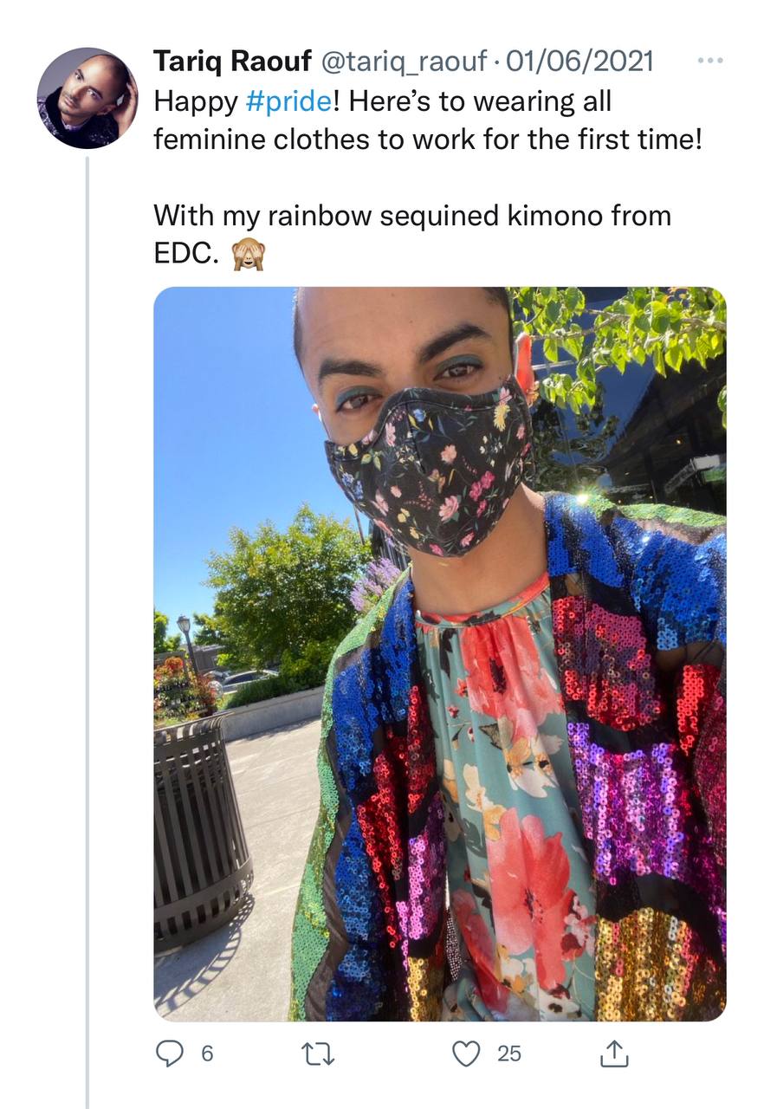
Task: Tap the see-no-evil monkey emoji
Action: point(248,255)
